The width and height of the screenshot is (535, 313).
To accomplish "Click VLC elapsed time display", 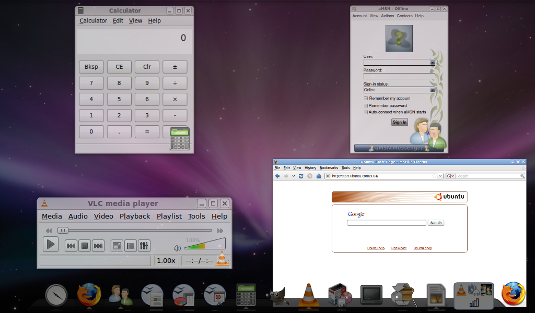I will pos(199,261).
